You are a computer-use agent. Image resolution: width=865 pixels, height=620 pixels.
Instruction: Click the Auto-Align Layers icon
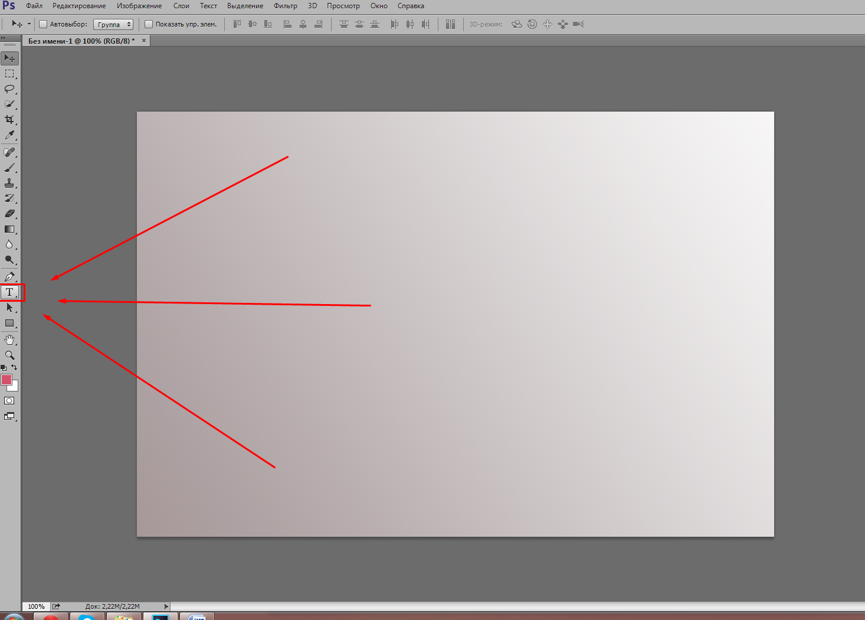click(x=451, y=24)
